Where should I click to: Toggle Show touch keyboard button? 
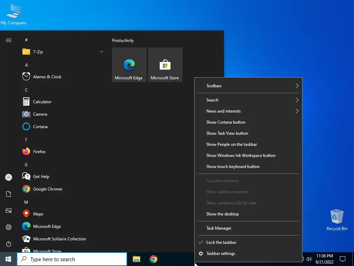point(248,167)
